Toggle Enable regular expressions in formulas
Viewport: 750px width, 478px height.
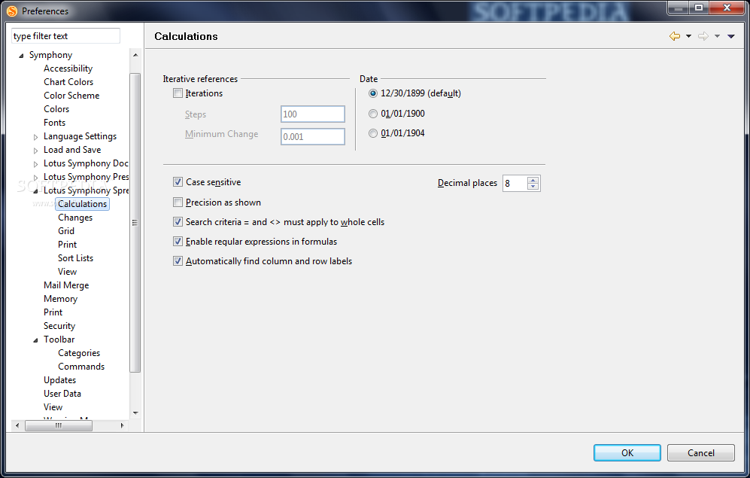pos(178,242)
